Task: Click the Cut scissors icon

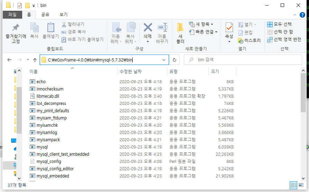Action: point(64,25)
